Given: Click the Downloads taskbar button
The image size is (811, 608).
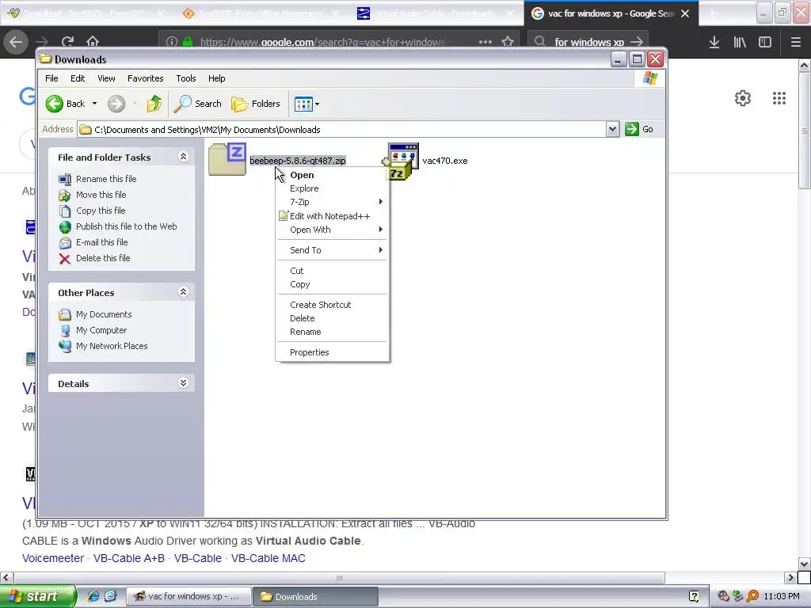Looking at the screenshot, I should [x=315, y=597].
